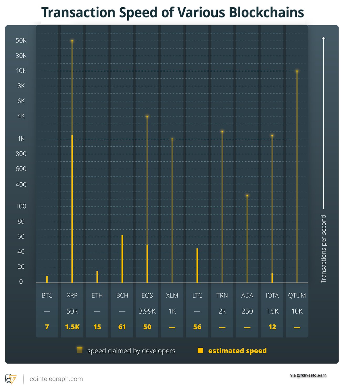Click the XRP claimed speed bar peak marker
Image resolution: width=344 pixels, height=386 pixels.
tap(72, 41)
